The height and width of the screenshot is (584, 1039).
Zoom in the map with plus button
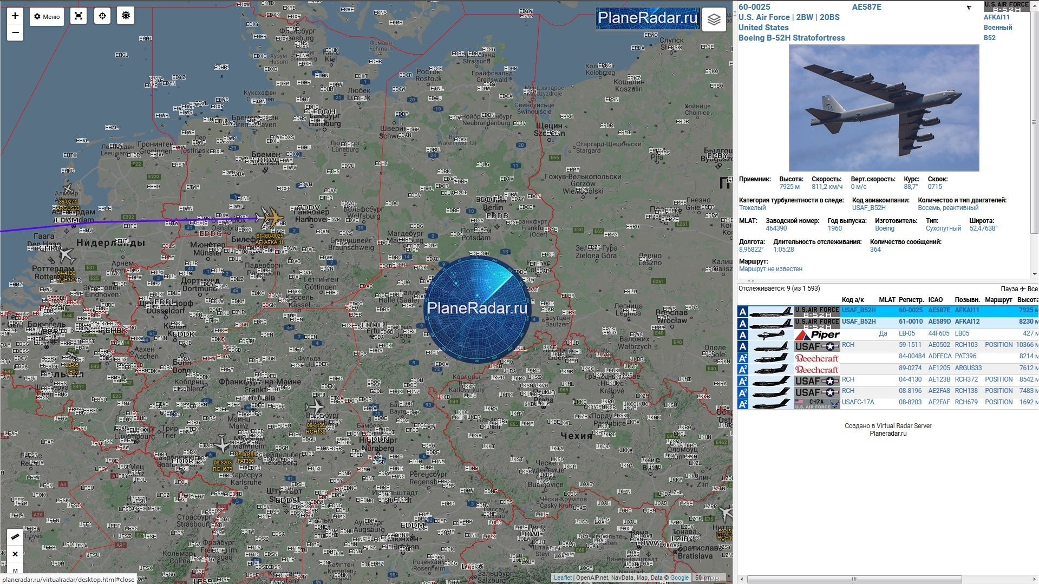15,16
